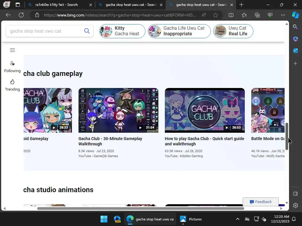
Task: Open the Edge Canary PRE taskbar icon
Action: point(117,219)
